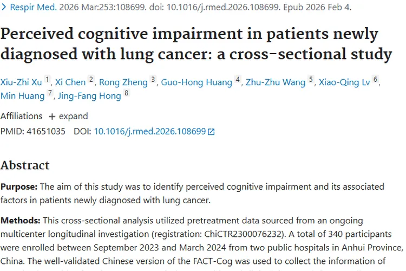Click the plus icon next to expand
Viewport: 406px width, 271px height.
pos(52,117)
